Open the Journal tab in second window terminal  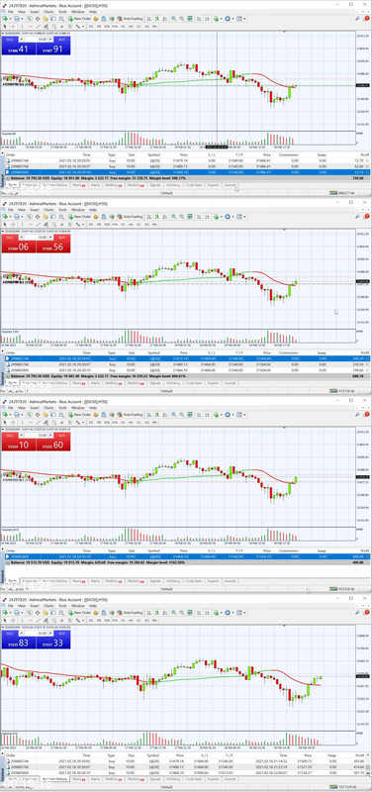click(x=230, y=383)
